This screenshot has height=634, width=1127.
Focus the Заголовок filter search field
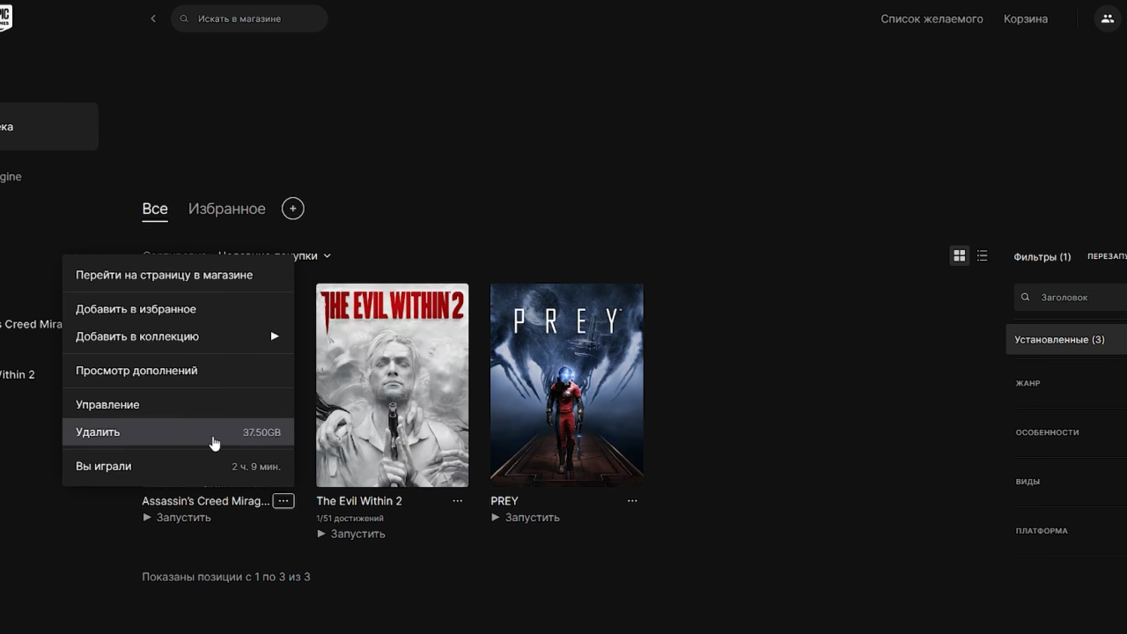point(1071,298)
